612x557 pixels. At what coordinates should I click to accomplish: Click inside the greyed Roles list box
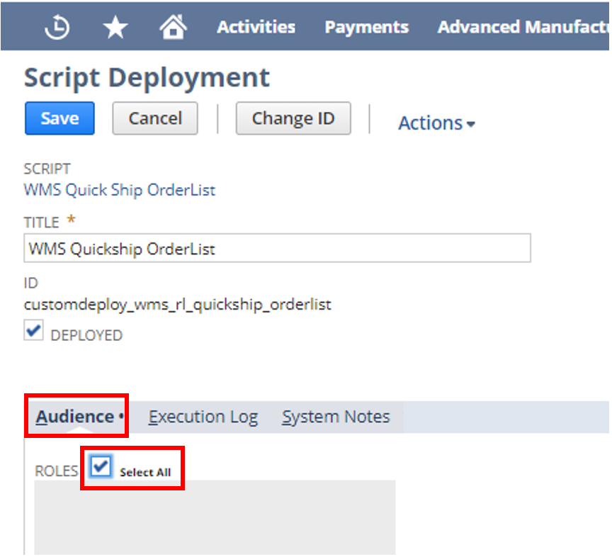coord(215,517)
